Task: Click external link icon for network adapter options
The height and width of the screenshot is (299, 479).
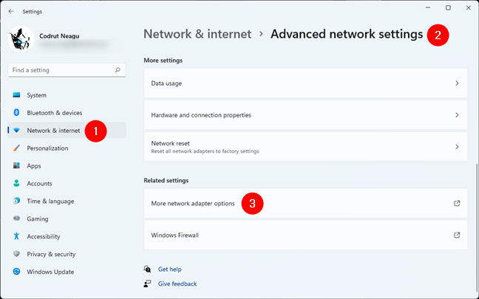Action: coord(457,203)
